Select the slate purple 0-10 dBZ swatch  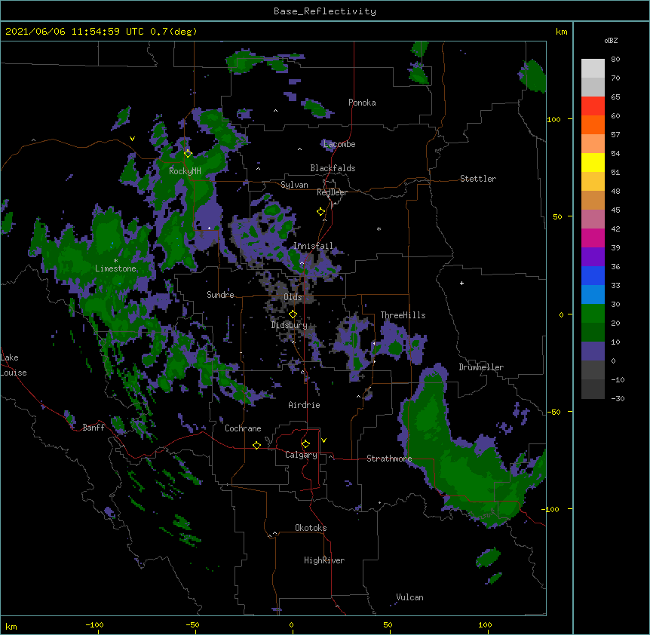(x=593, y=351)
